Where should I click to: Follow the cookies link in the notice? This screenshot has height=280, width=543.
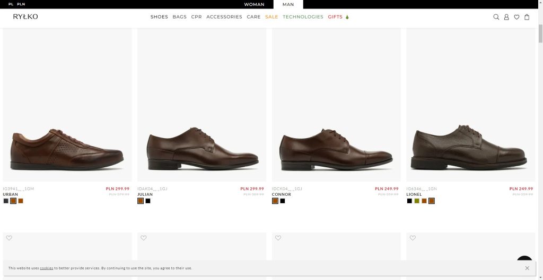(47, 268)
